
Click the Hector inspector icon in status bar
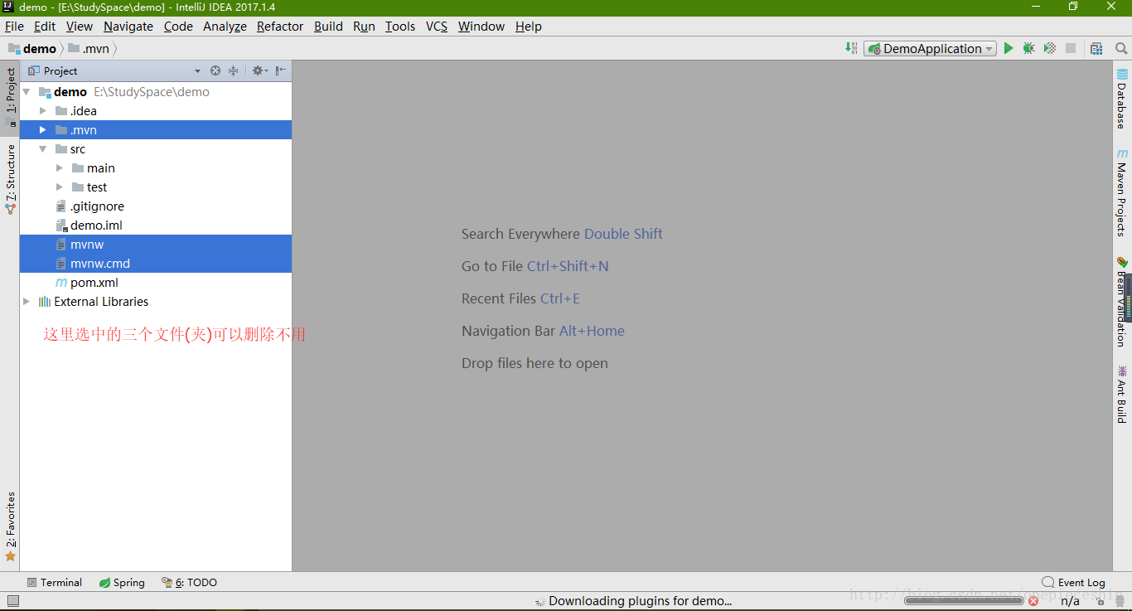[x=1120, y=601]
